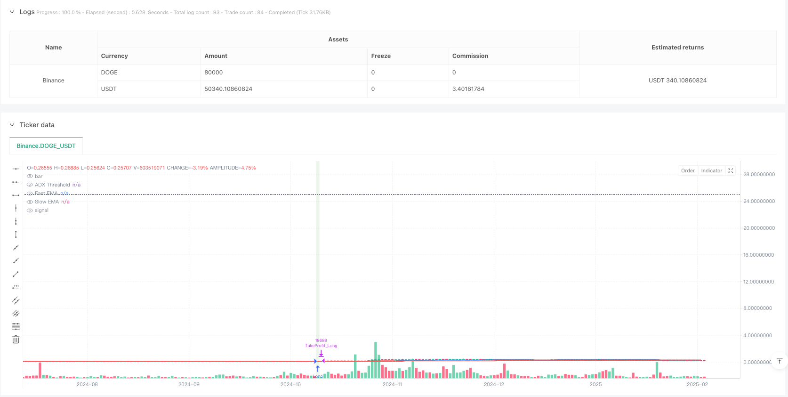Image resolution: width=788 pixels, height=397 pixels.
Task: Collapse the Ticker data section
Action: point(12,125)
